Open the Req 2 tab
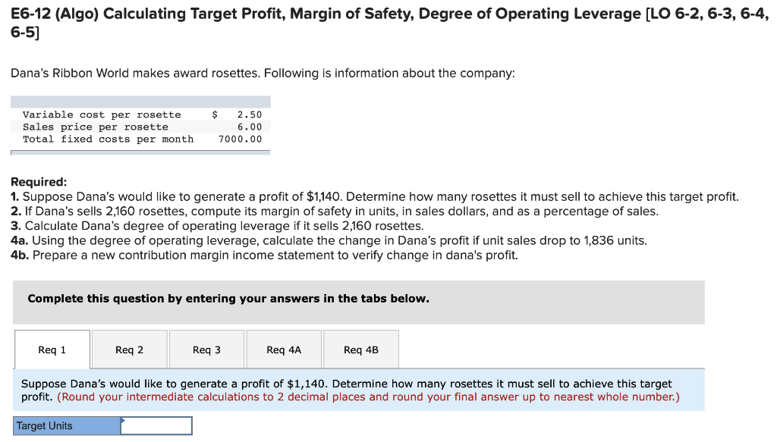Viewport: 777px width, 442px height. pyautogui.click(x=129, y=349)
